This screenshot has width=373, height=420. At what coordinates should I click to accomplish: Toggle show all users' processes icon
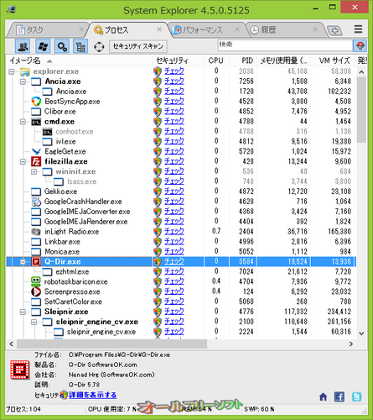[x=23, y=46]
